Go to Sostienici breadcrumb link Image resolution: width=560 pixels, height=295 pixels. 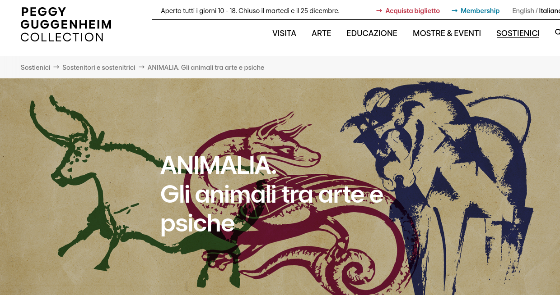click(35, 68)
